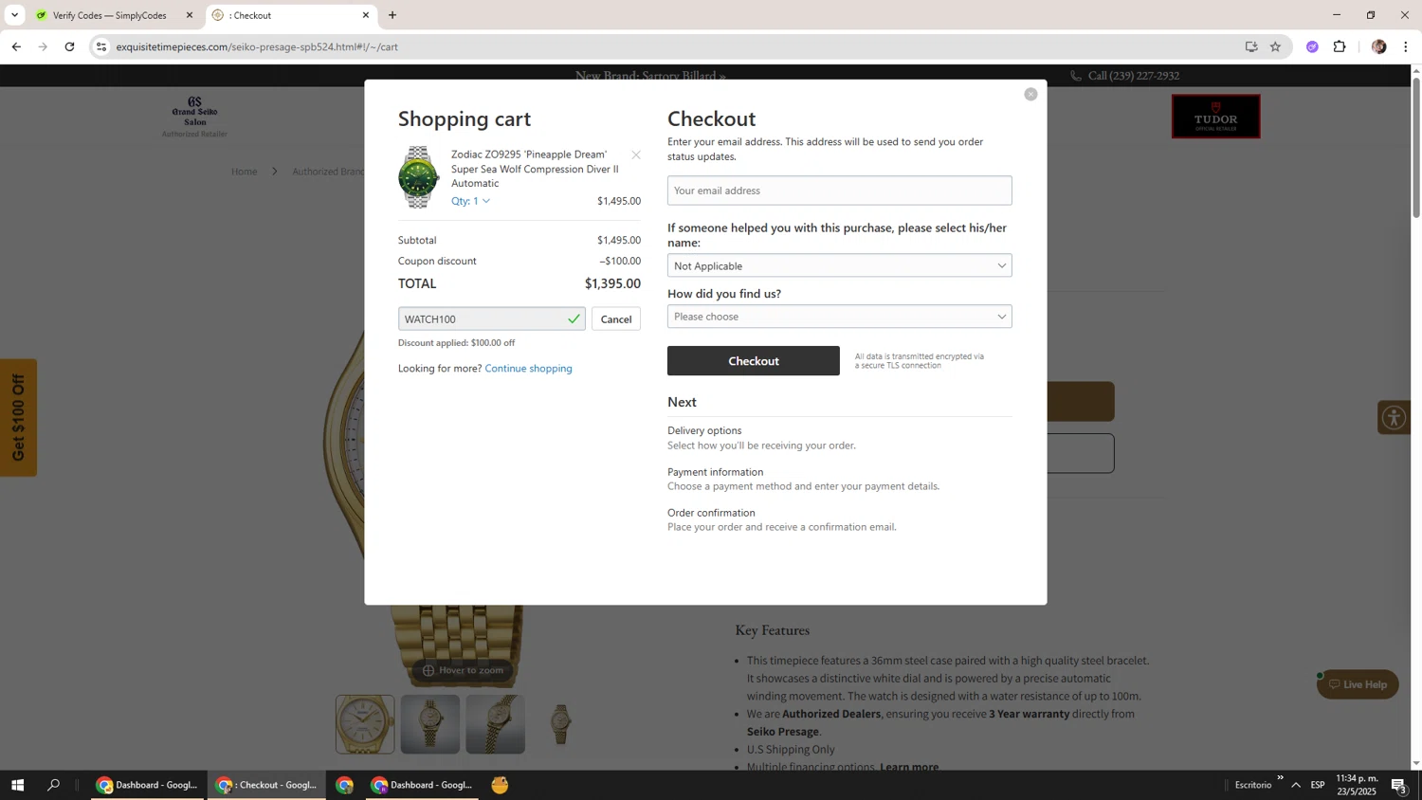Open a new browser tab
The height and width of the screenshot is (800, 1422).
(x=392, y=15)
